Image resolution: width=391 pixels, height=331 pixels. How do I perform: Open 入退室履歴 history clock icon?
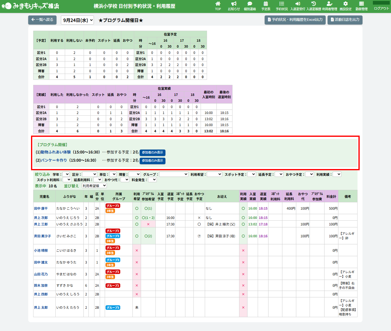pyautogui.click(x=314, y=6)
